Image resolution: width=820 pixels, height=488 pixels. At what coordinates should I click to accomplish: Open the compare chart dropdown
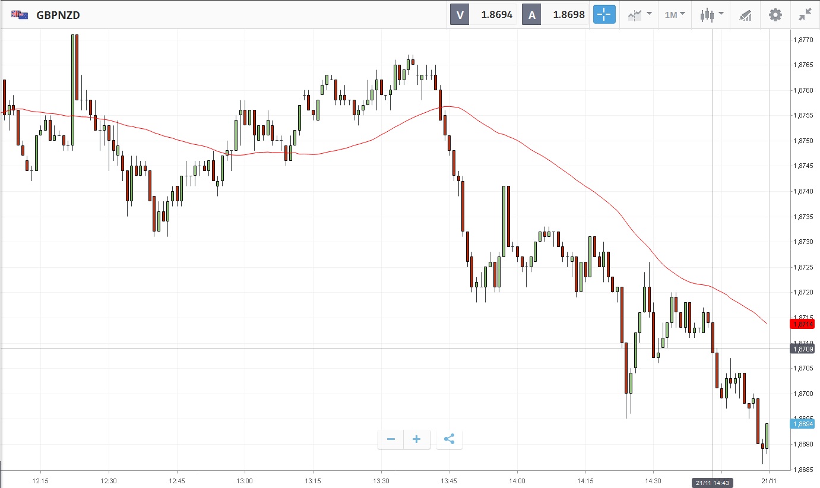click(639, 15)
